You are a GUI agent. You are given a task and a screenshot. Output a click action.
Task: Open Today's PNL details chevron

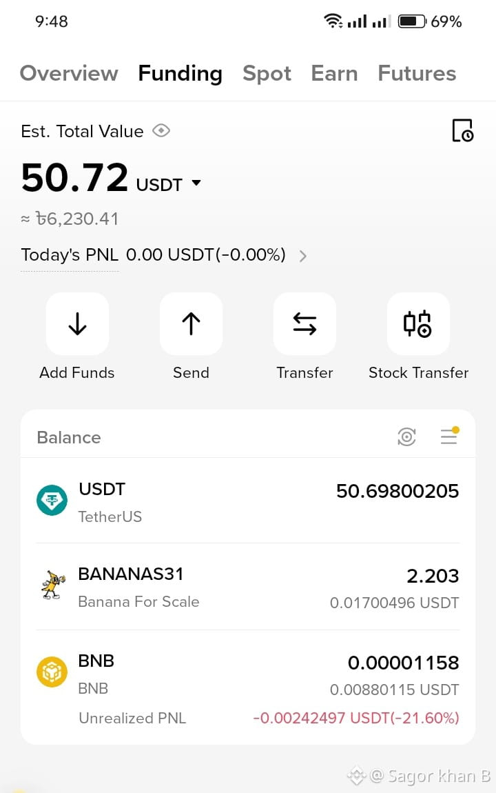click(x=302, y=256)
